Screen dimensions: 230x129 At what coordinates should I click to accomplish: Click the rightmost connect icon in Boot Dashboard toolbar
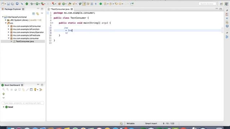click(41, 90)
